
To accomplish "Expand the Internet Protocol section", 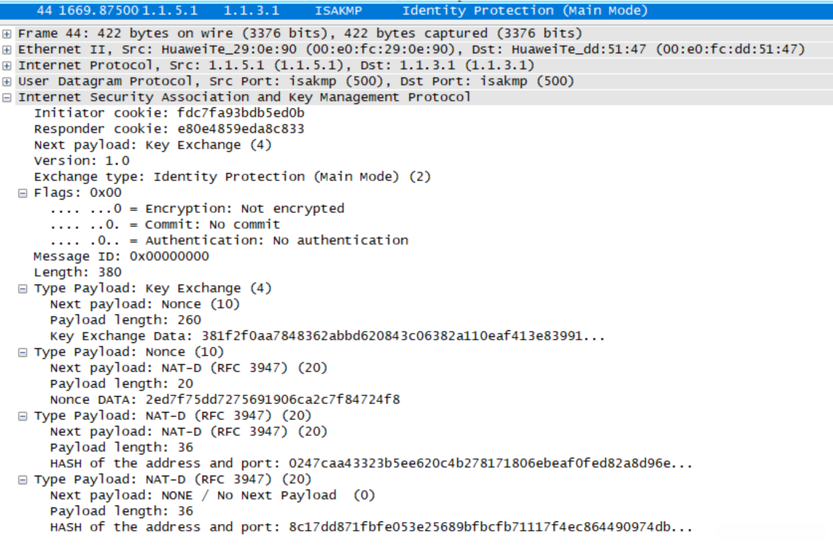I will coord(7,66).
